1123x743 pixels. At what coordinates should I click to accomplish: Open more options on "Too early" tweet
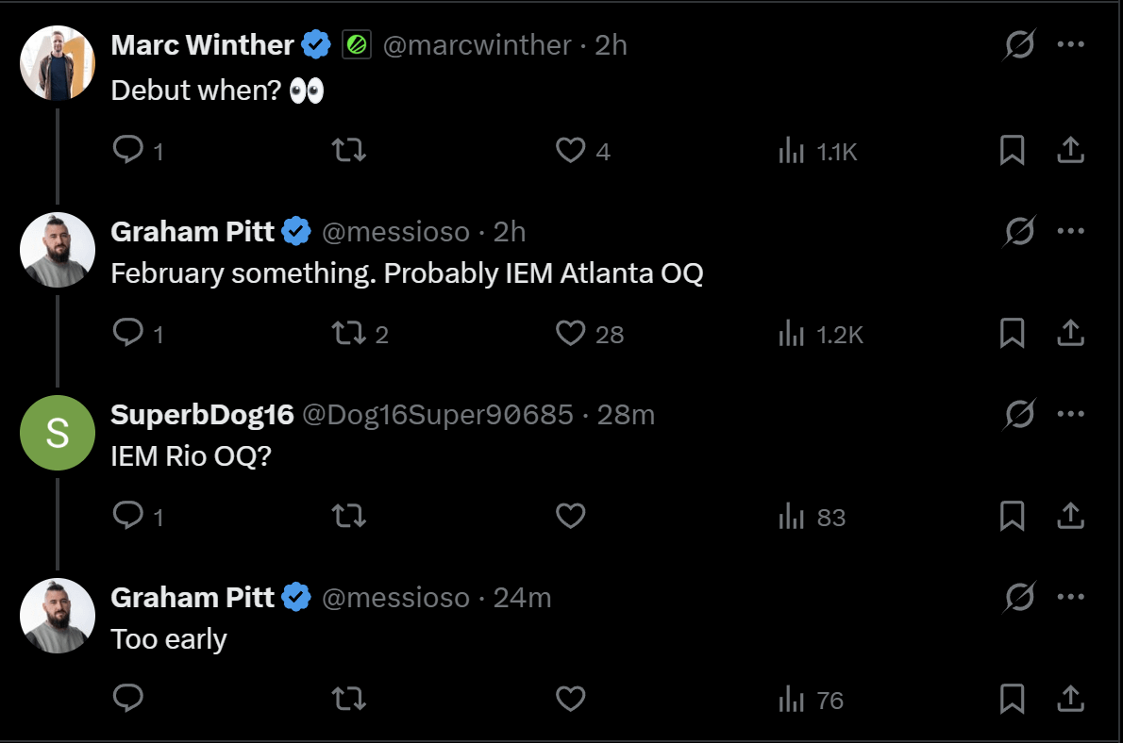(x=1069, y=597)
